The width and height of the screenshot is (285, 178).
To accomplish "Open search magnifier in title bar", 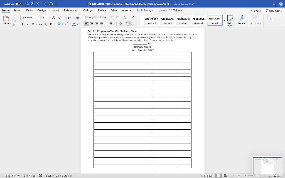I will tap(274, 4).
